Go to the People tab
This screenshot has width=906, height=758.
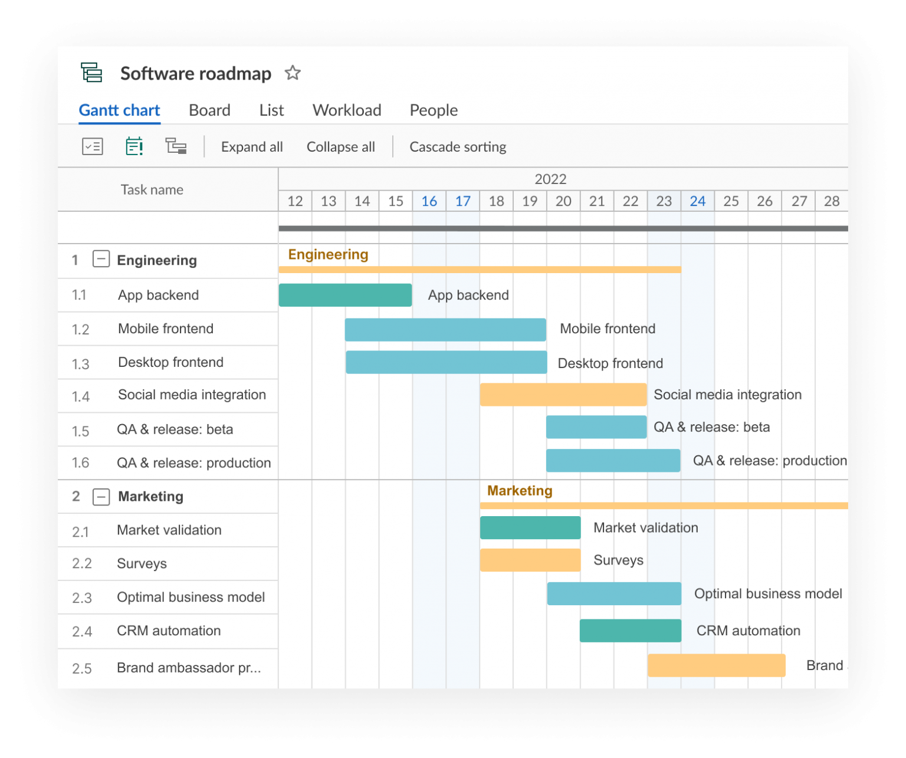[x=434, y=110]
